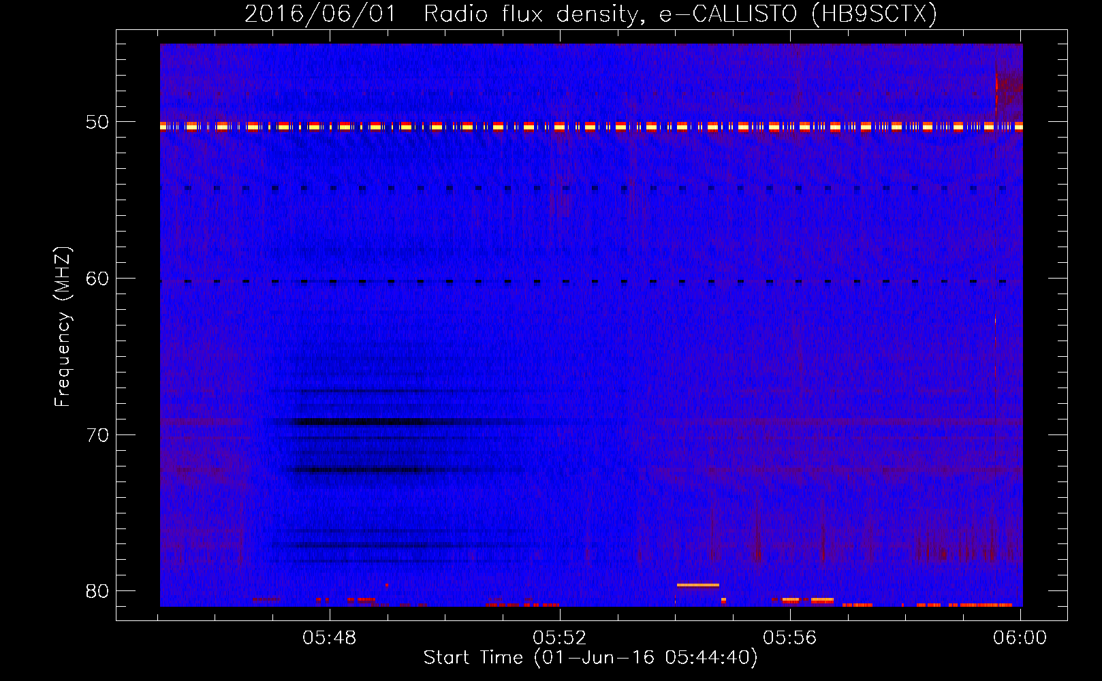Click the 60 frequency tick label
Viewport: 1102px width, 681px height.
click(97, 279)
